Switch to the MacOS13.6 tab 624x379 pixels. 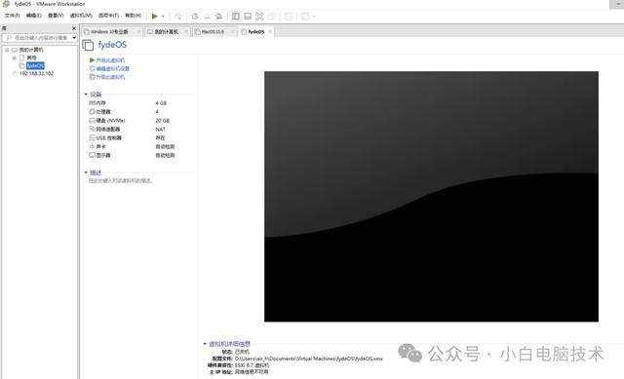[213, 32]
